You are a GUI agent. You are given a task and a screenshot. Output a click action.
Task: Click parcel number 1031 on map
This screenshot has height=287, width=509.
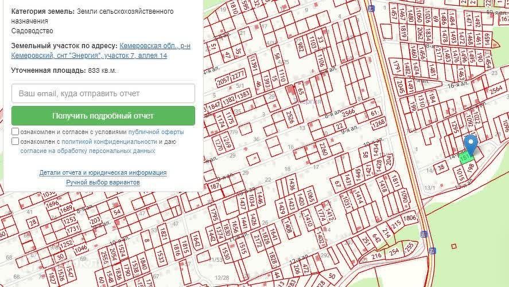[345, 203]
